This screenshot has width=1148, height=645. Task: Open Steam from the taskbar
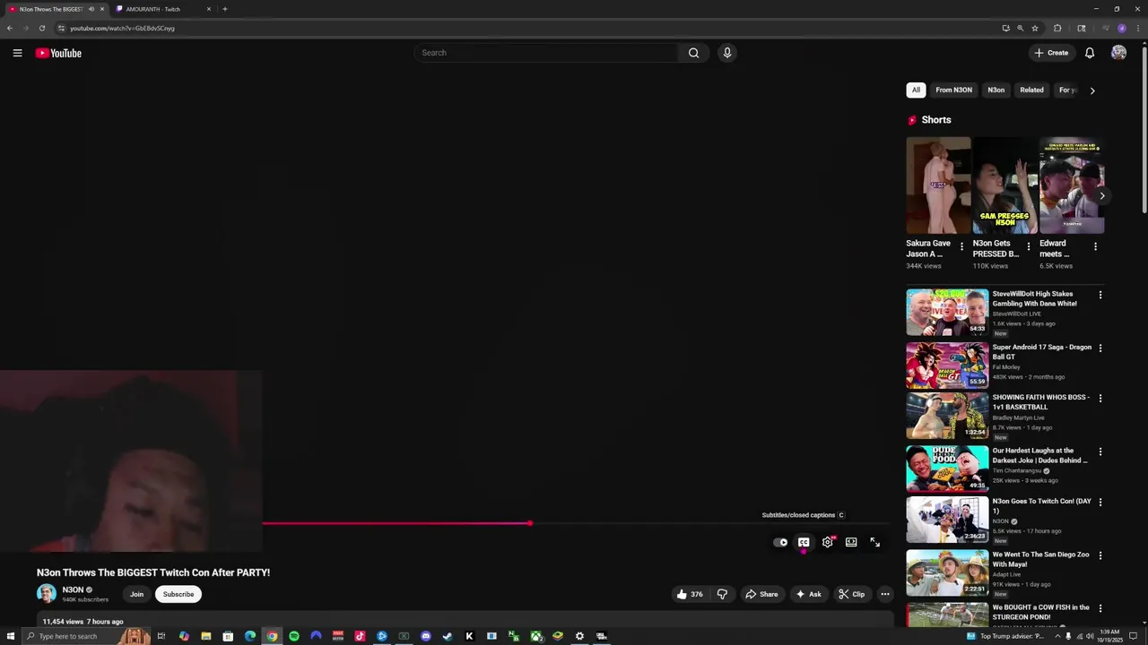(448, 636)
